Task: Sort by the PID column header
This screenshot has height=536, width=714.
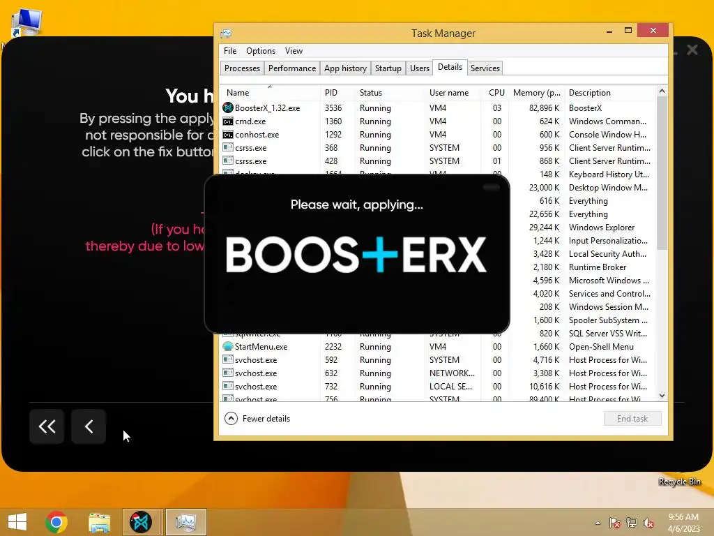Action: click(337, 93)
